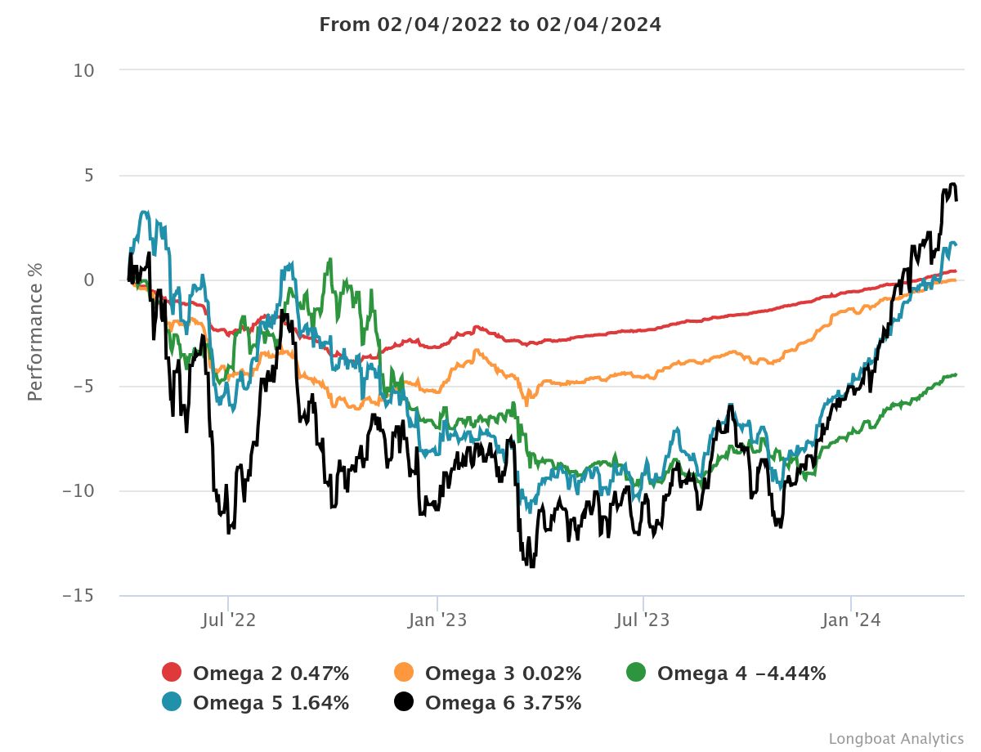This screenshot has height=752, width=981.
Task: Click the 0 y-axis tick label
Action: 90,280
